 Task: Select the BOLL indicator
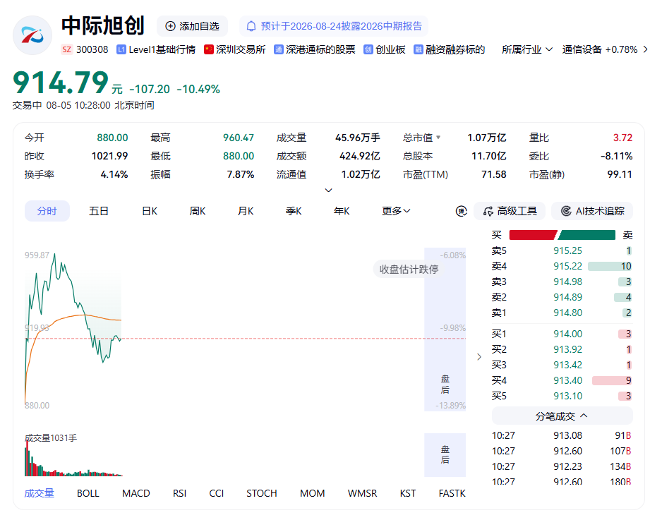(x=88, y=493)
